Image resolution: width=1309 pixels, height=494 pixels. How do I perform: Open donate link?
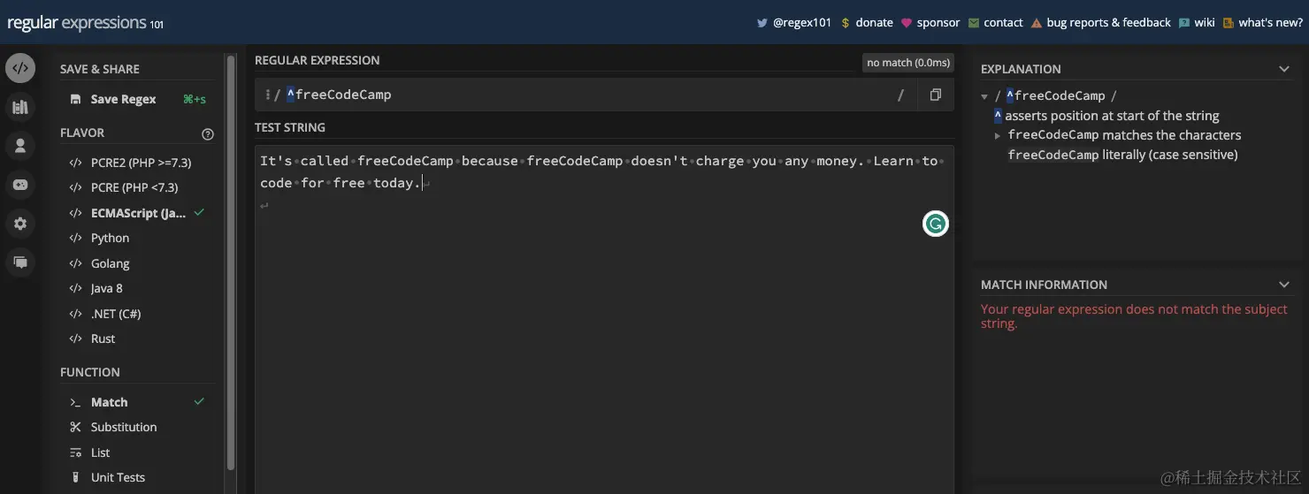874,23
